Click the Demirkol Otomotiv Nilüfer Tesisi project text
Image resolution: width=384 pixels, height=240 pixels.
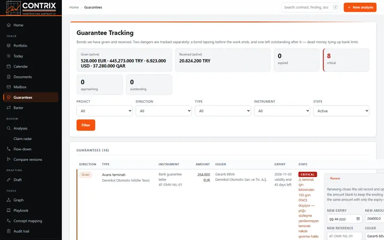click(x=126, y=180)
